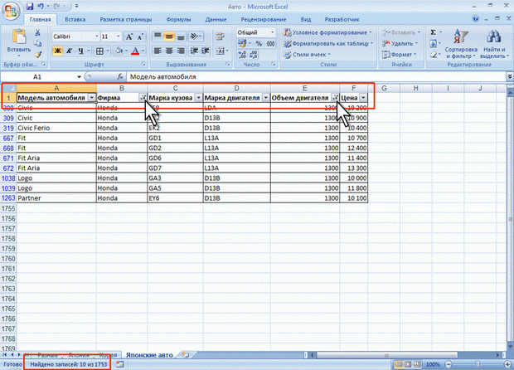Align text right
This screenshot has height=370, width=514.
tap(180, 51)
